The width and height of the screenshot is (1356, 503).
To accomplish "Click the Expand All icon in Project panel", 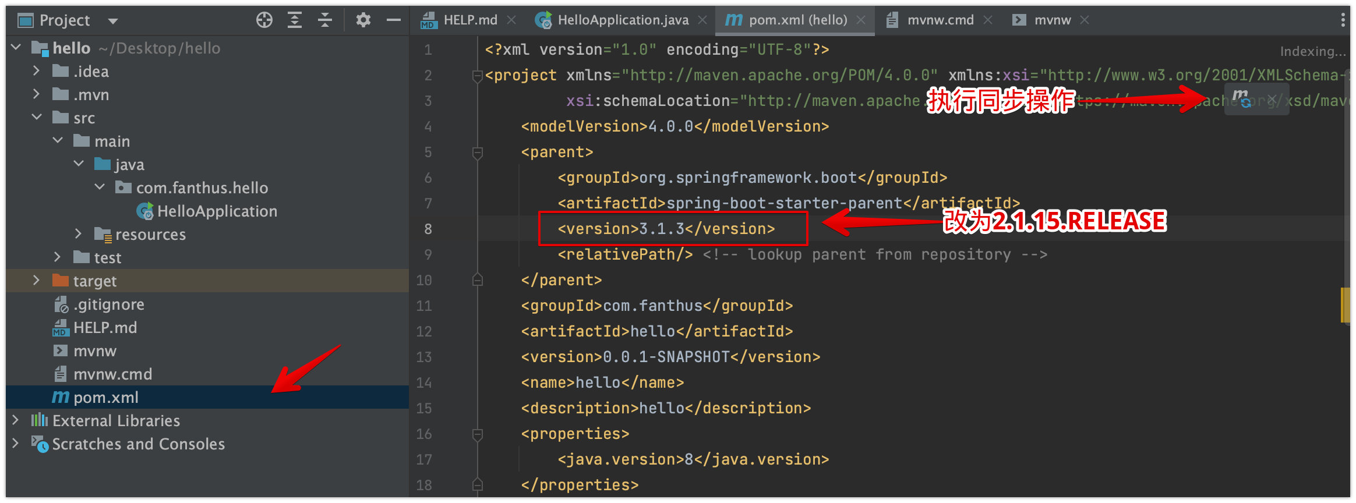I will (295, 20).
